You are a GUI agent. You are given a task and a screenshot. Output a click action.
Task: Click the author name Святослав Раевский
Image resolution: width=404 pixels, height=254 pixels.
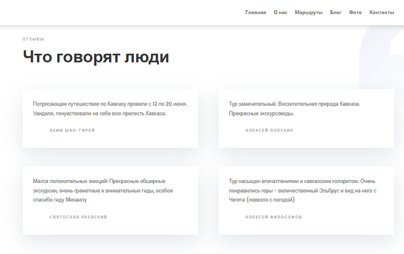click(78, 217)
